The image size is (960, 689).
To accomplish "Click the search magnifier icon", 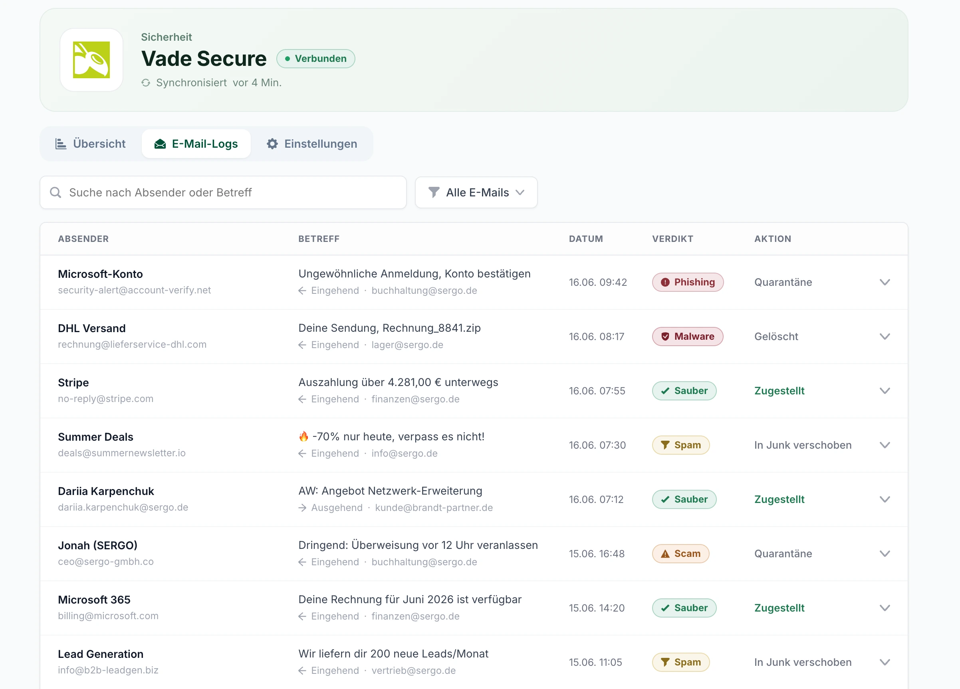I will (56, 192).
